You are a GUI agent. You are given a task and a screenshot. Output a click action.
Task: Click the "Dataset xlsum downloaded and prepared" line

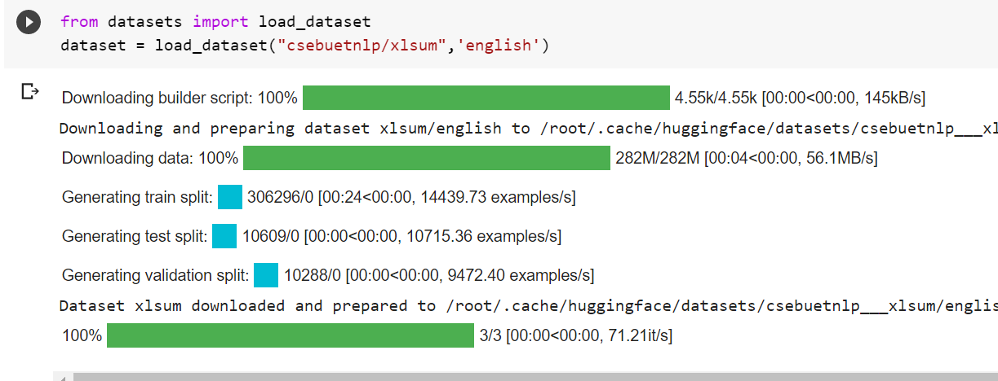(x=528, y=305)
